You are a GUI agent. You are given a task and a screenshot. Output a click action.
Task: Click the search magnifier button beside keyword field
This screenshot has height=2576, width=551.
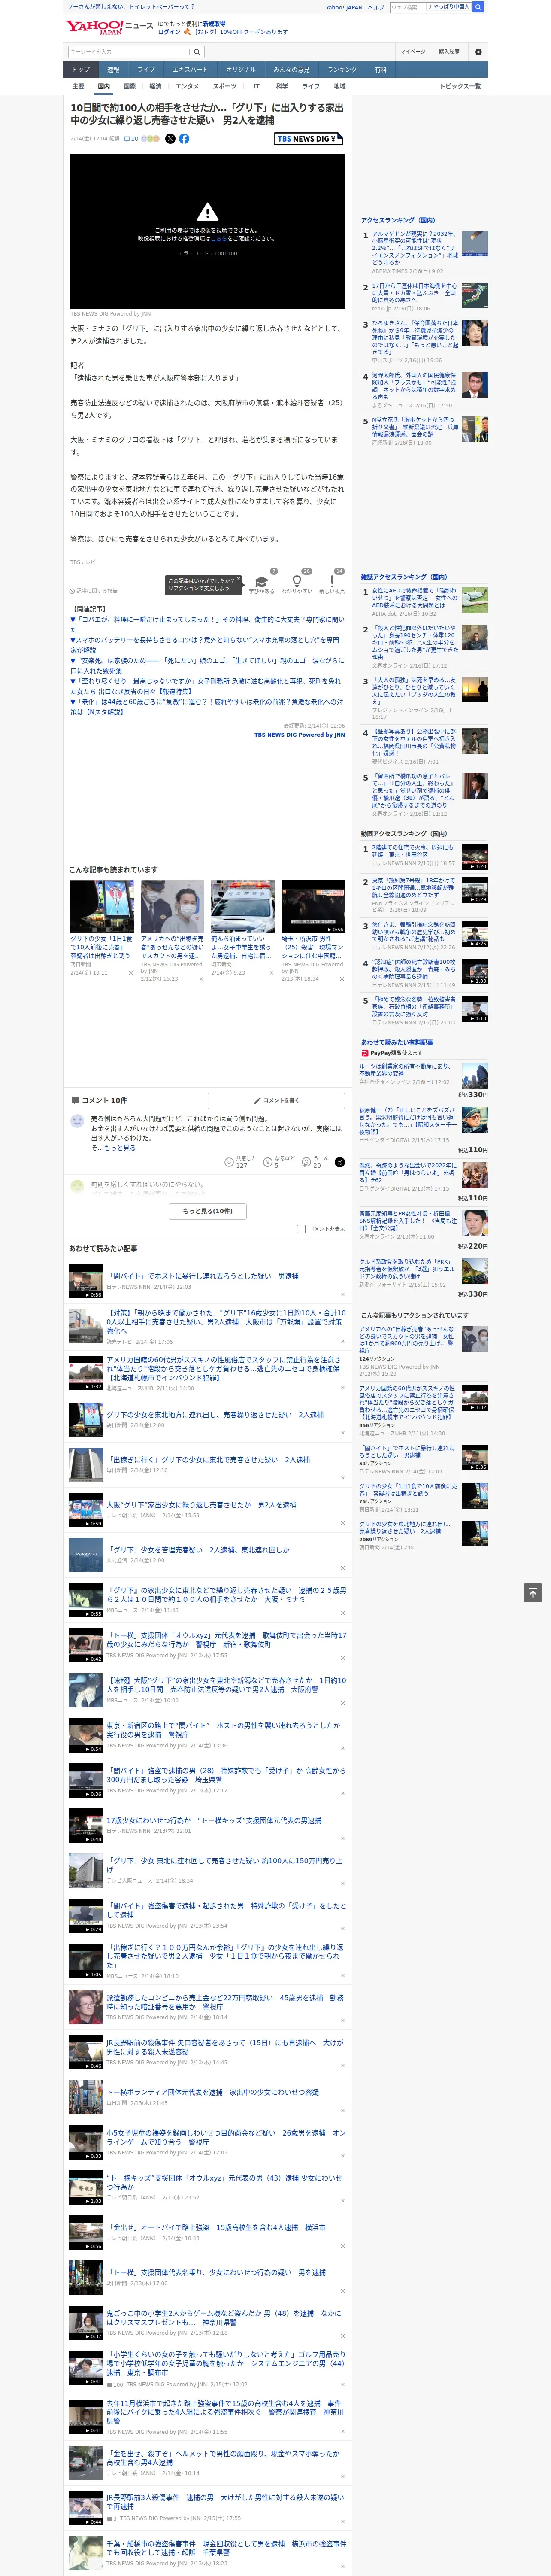[x=197, y=51]
